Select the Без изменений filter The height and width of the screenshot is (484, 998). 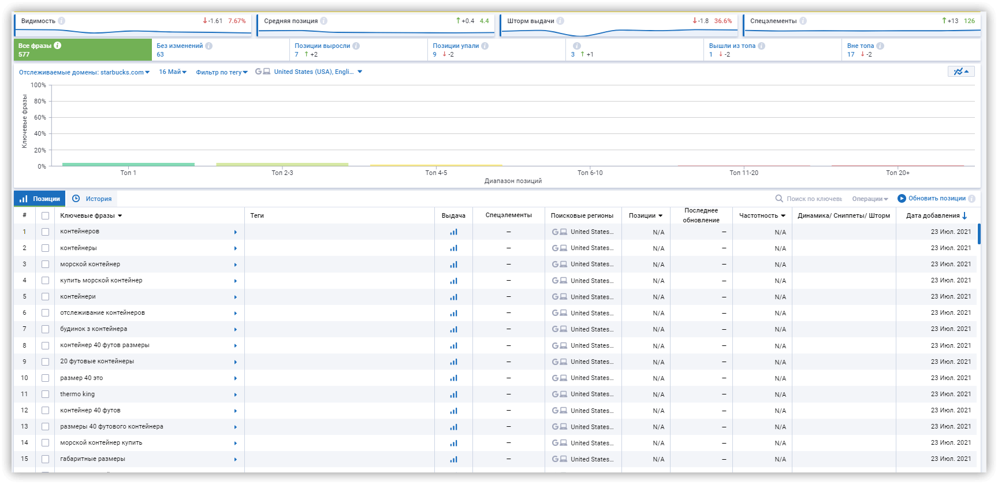point(221,50)
